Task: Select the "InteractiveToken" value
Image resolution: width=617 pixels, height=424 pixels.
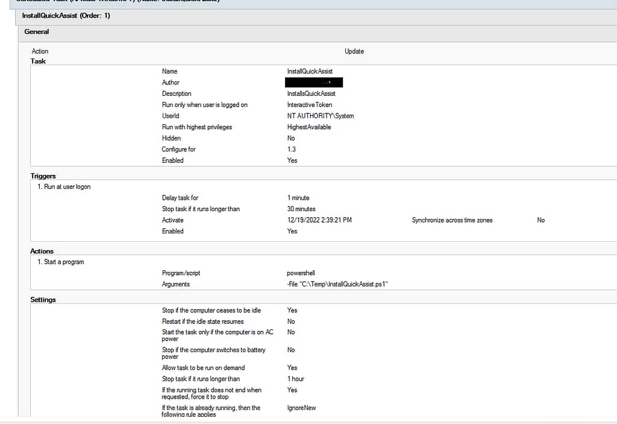Action: click(310, 105)
